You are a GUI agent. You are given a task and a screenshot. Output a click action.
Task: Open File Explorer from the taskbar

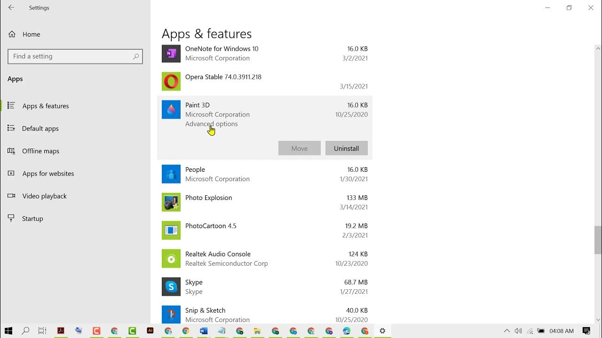[257, 331]
